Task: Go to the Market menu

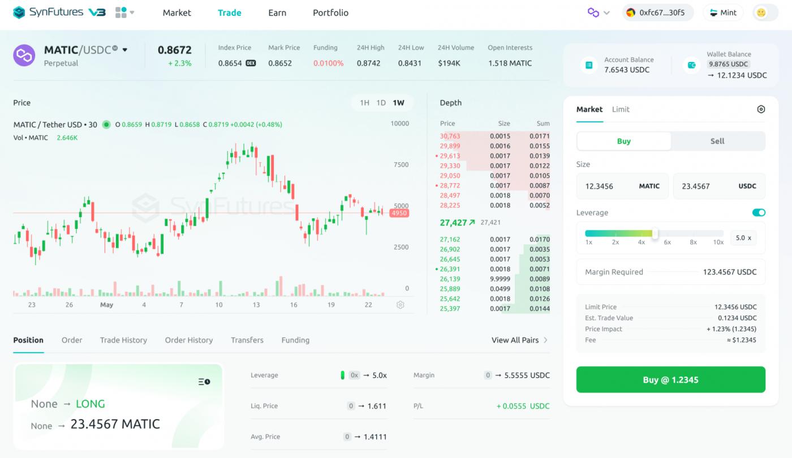Action: click(177, 12)
